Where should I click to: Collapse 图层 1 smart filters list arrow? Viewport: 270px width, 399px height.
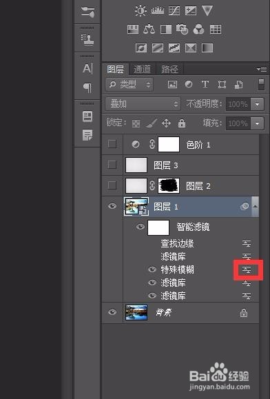[256, 206]
